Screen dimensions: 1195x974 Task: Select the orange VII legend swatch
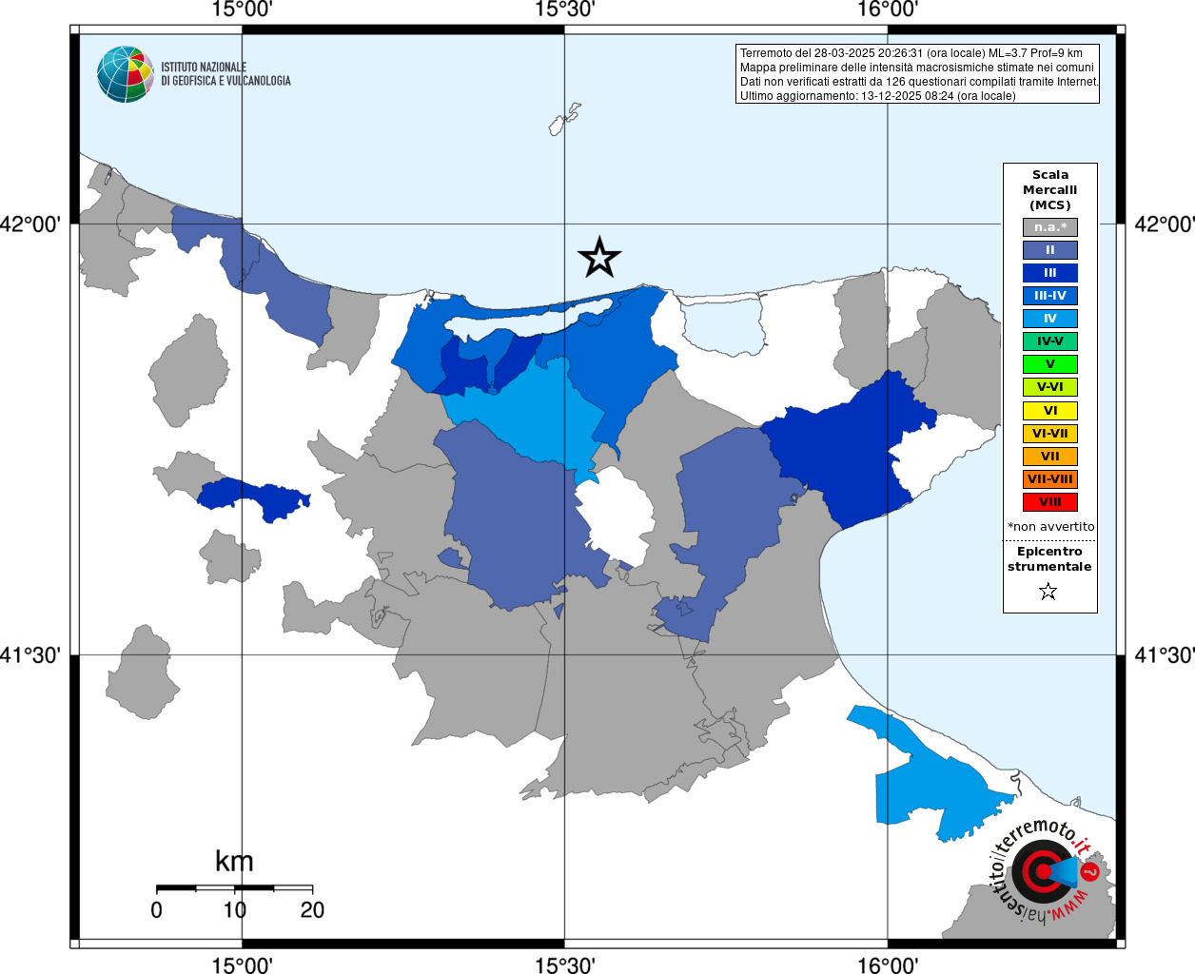(x=1050, y=457)
